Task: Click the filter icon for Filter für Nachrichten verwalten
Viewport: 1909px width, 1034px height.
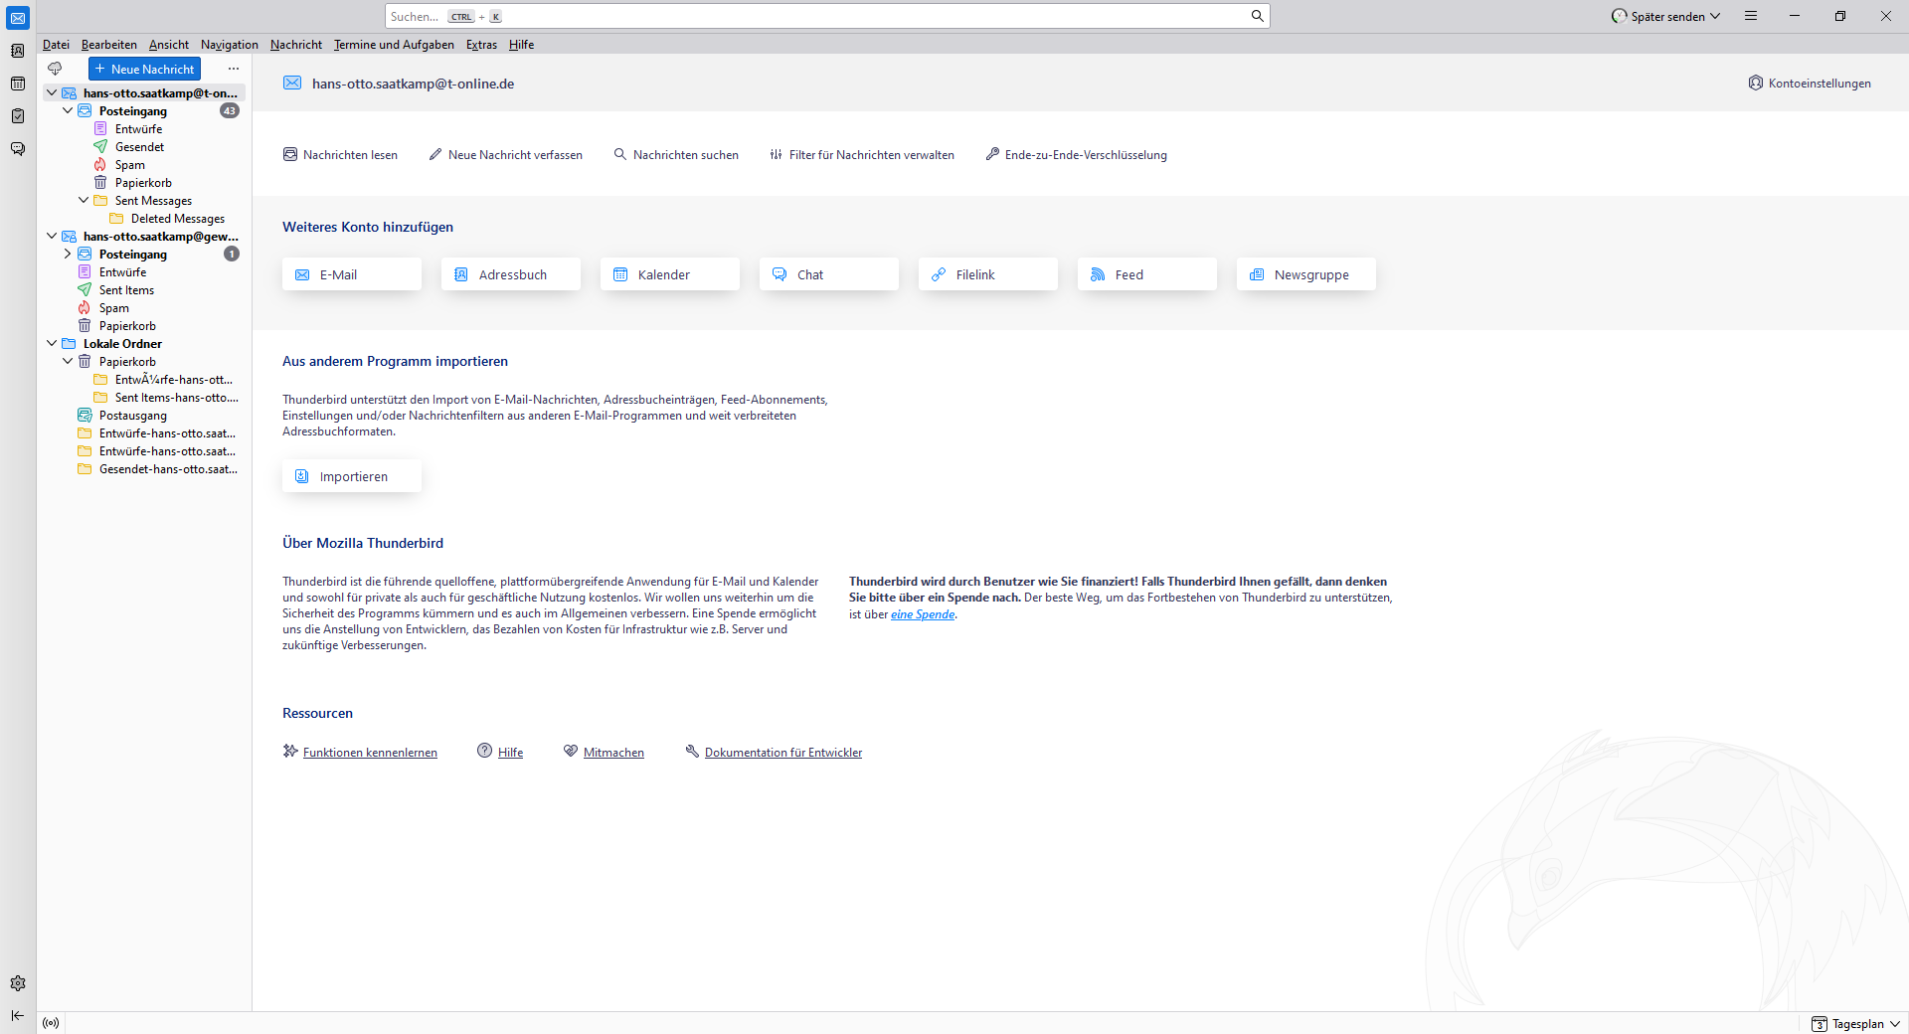Action: click(777, 154)
